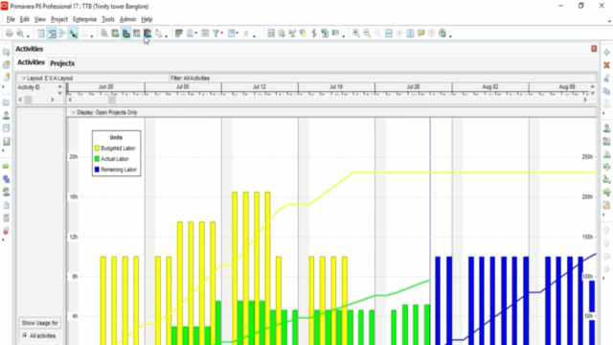Close the Activities panel with red X
613x345 pixels.
[594, 49]
